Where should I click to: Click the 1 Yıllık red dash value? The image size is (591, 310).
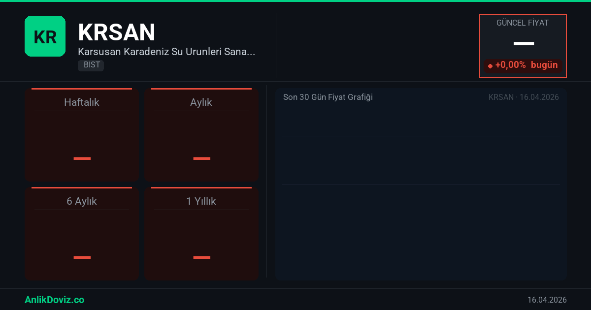[x=201, y=257]
